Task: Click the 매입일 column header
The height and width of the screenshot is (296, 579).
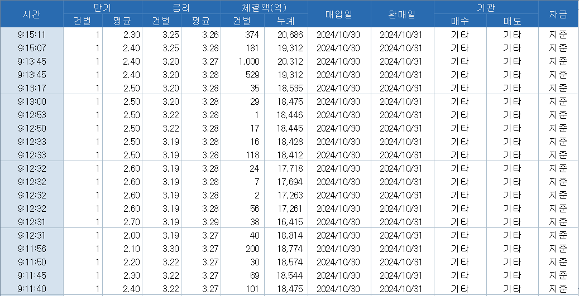Action: [x=339, y=14]
